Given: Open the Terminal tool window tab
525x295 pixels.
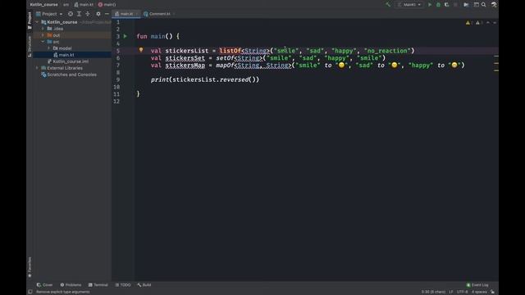Looking at the screenshot, I should pos(98,285).
